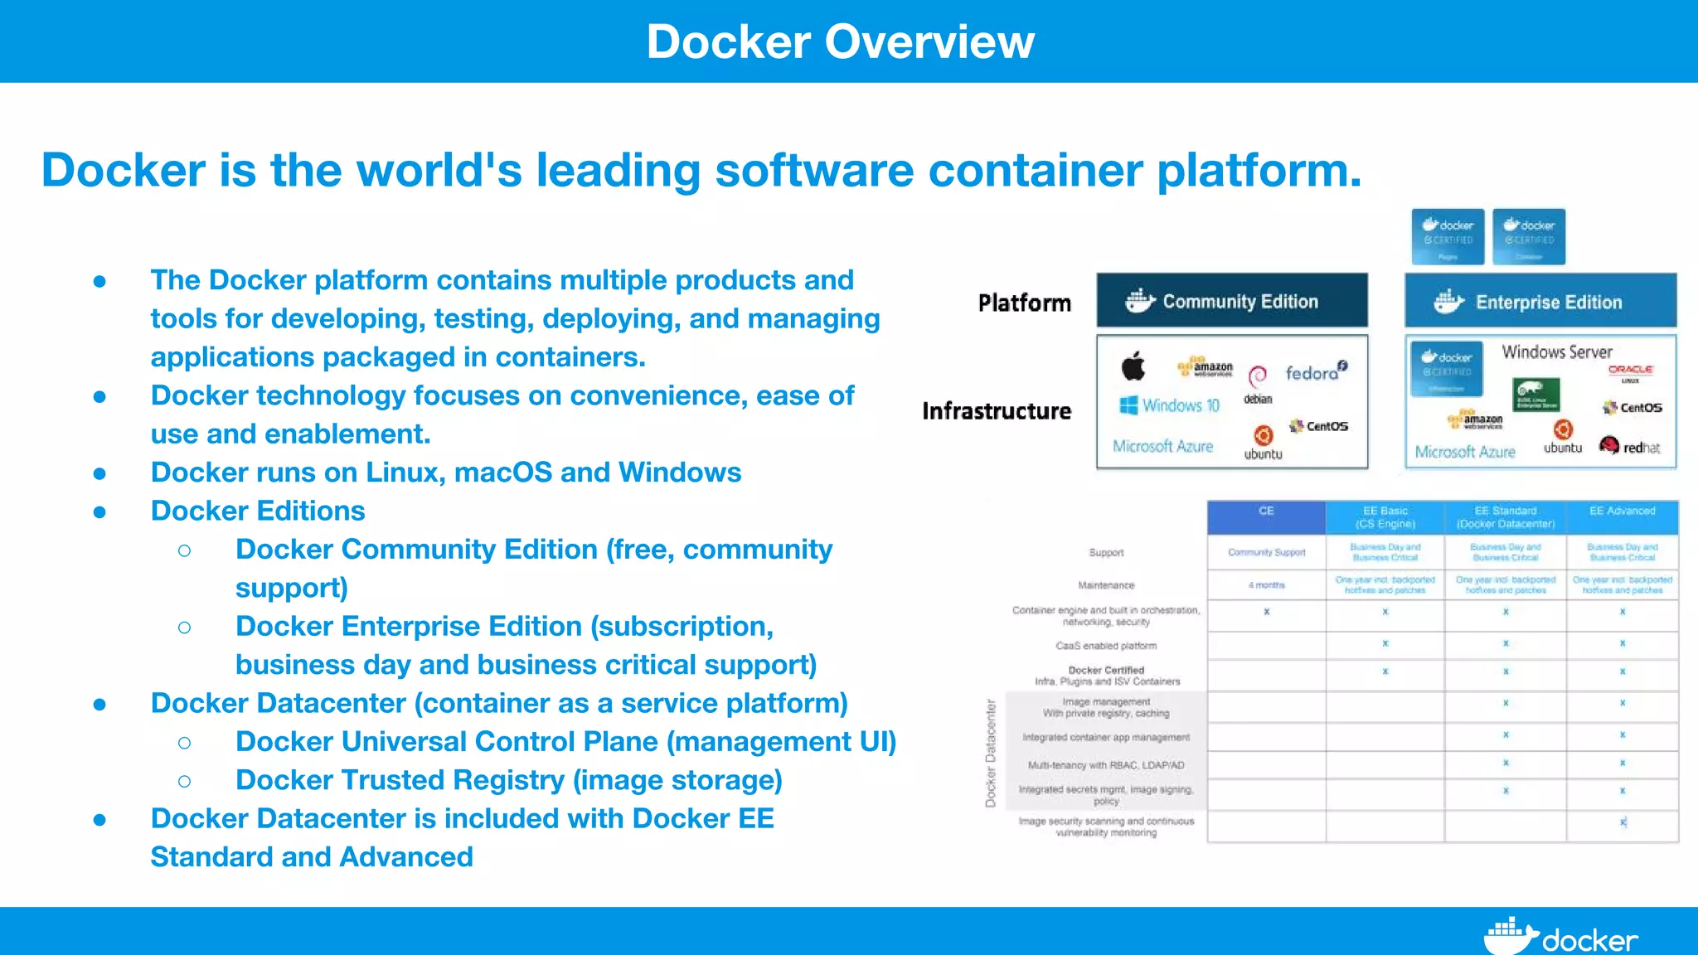
Task: Click Windows Server text in Enterprise box
Action: click(1556, 352)
